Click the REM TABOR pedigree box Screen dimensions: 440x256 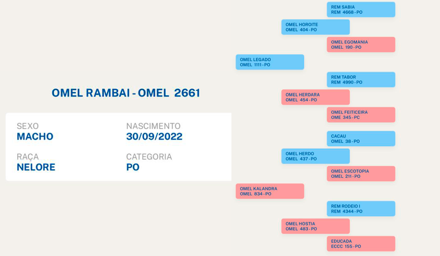(x=361, y=80)
